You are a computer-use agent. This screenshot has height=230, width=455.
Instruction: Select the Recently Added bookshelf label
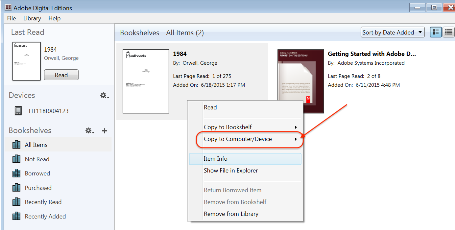pyautogui.click(x=45, y=217)
